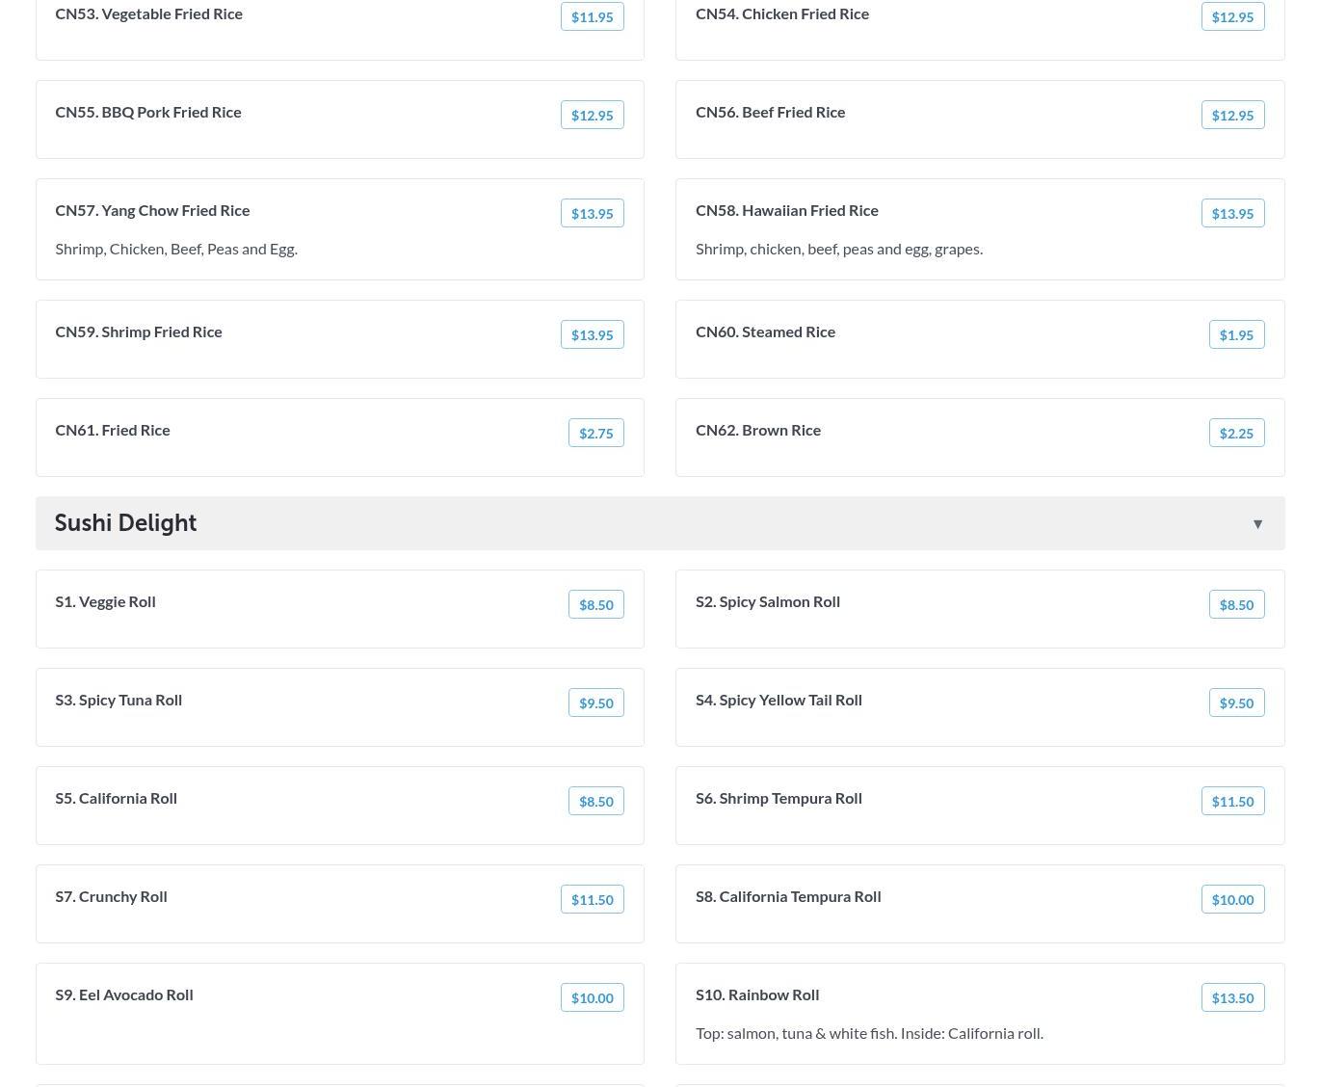
Task: Add the $13.50 Rainbow Roll
Action: [x=1232, y=997]
